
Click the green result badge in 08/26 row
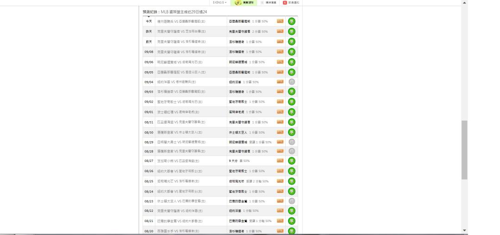point(292,171)
